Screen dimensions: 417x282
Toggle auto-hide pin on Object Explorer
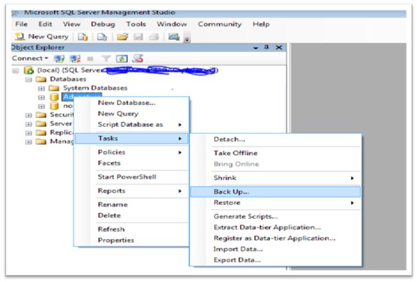point(266,47)
